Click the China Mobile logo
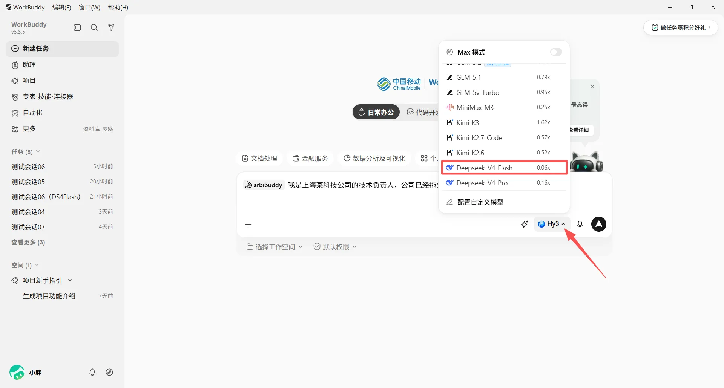Image resolution: width=724 pixels, height=388 pixels. [x=399, y=84]
